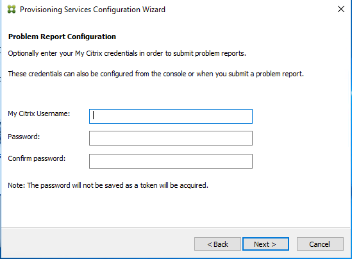The image size is (352, 259).
Task: Click the "Confirm password:" label text
Action: click(x=37, y=158)
